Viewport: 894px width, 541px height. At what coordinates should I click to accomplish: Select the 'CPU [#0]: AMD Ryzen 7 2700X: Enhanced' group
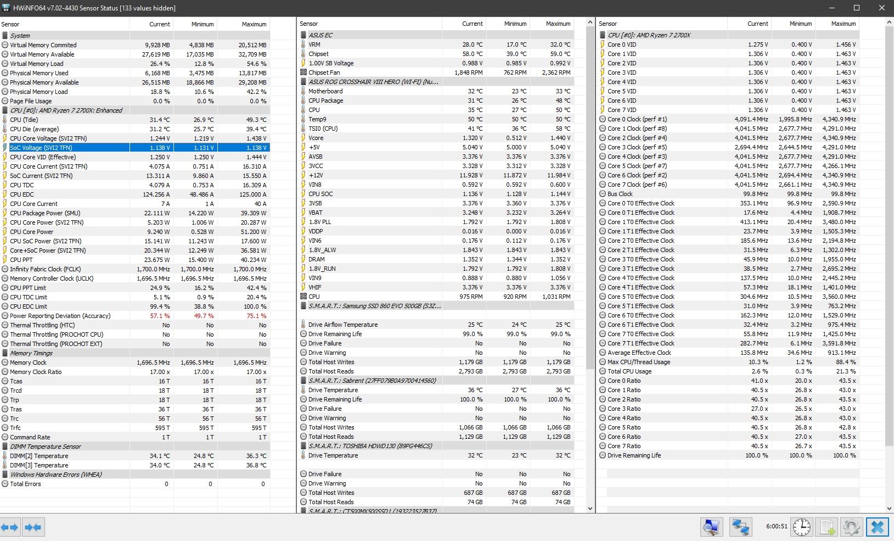135,110
